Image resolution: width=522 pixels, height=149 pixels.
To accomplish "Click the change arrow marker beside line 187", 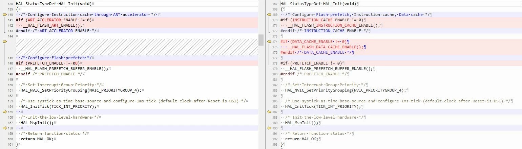I will tap(269, 112).
